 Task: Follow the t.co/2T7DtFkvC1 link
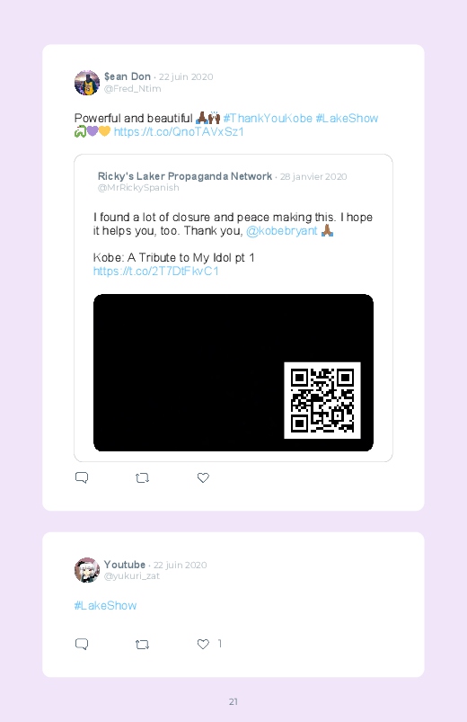point(156,272)
